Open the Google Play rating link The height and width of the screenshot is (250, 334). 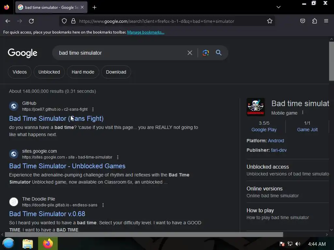[x=264, y=130]
